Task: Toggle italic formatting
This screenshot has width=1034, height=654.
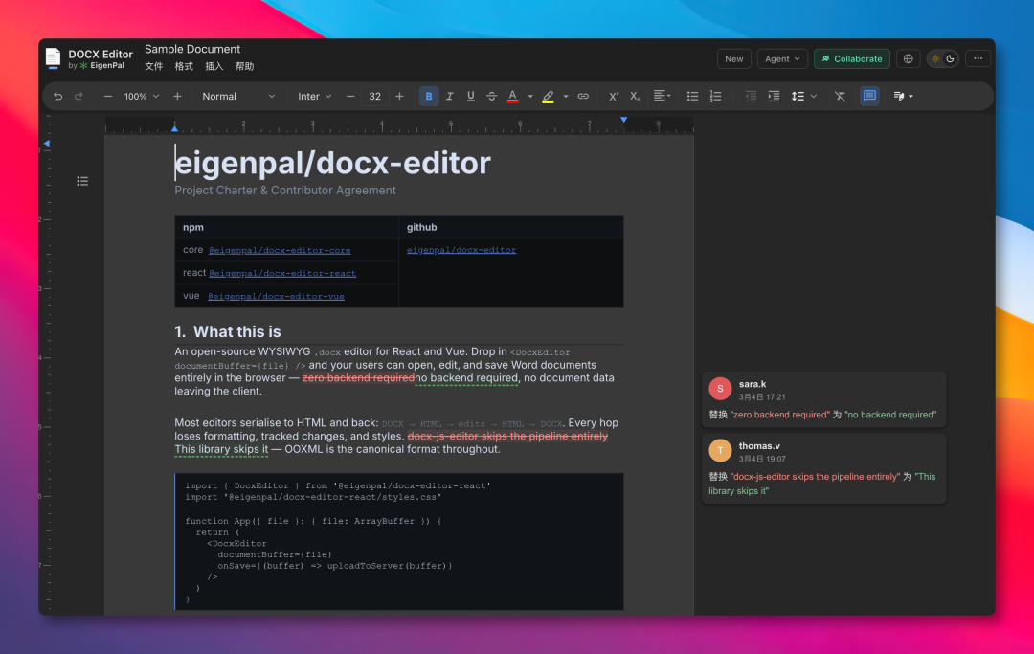Action: (450, 97)
